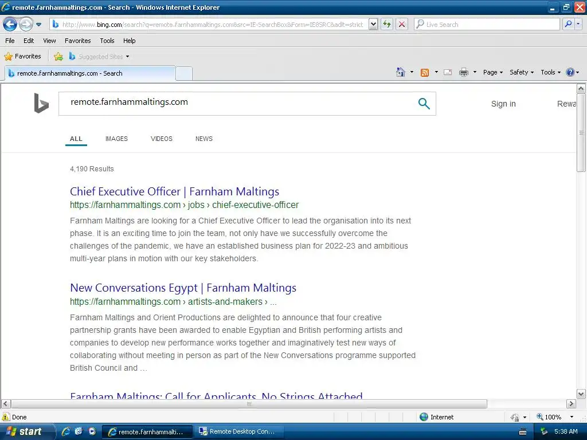Click the Bing search magnifier icon
This screenshot has width=587, height=440.
coord(424,103)
